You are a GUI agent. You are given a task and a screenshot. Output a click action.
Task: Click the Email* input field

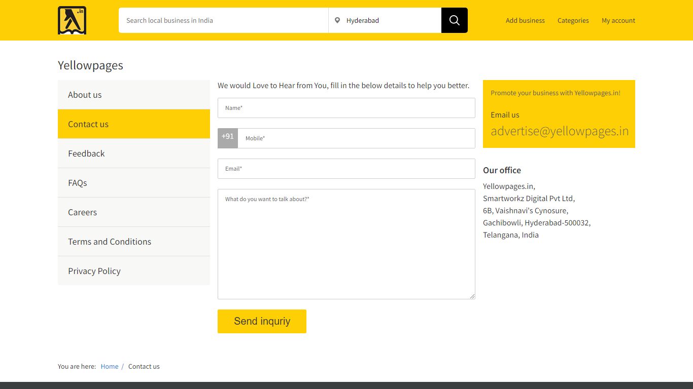point(346,169)
